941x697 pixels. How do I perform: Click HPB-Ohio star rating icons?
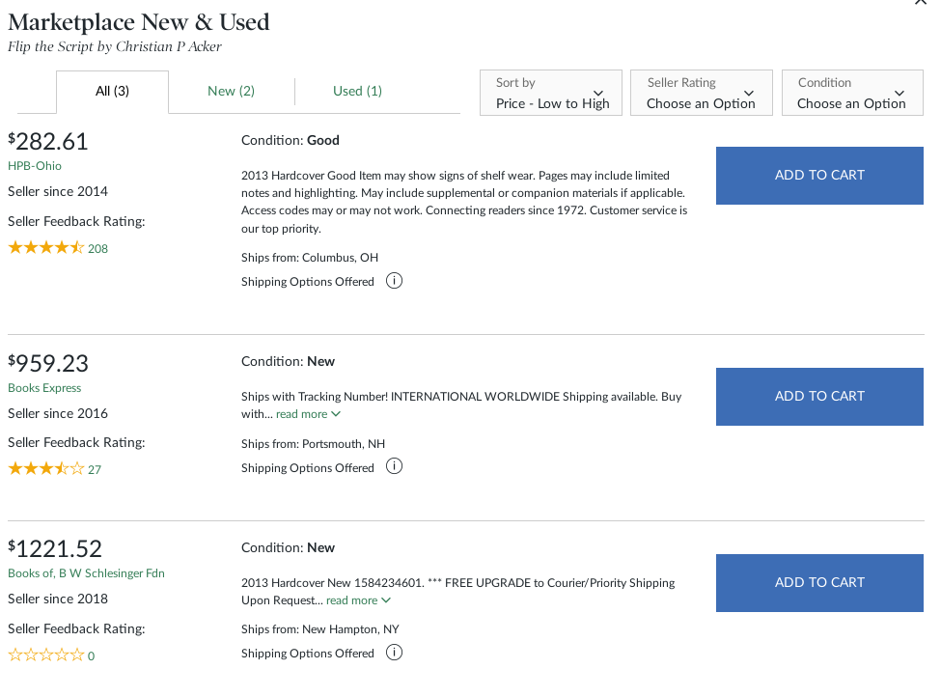pos(46,248)
